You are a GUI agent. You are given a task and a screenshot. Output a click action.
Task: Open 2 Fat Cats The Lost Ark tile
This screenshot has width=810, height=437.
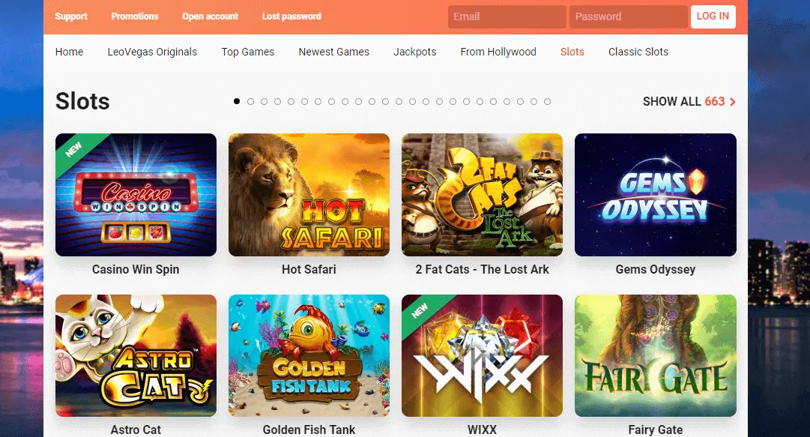pyautogui.click(x=482, y=195)
